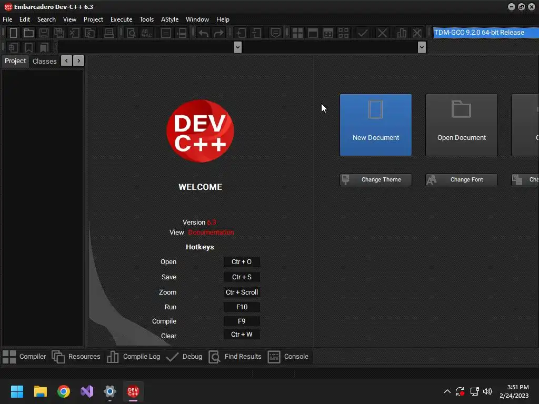Image resolution: width=539 pixels, height=404 pixels.
Task: Click the New file toolbar icon
Action: [13, 33]
